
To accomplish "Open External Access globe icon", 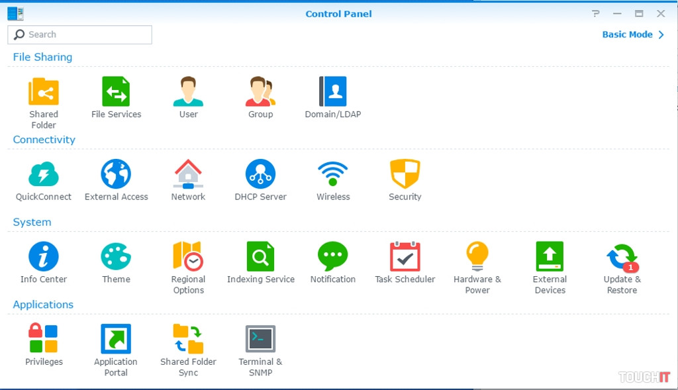I will pos(116,174).
